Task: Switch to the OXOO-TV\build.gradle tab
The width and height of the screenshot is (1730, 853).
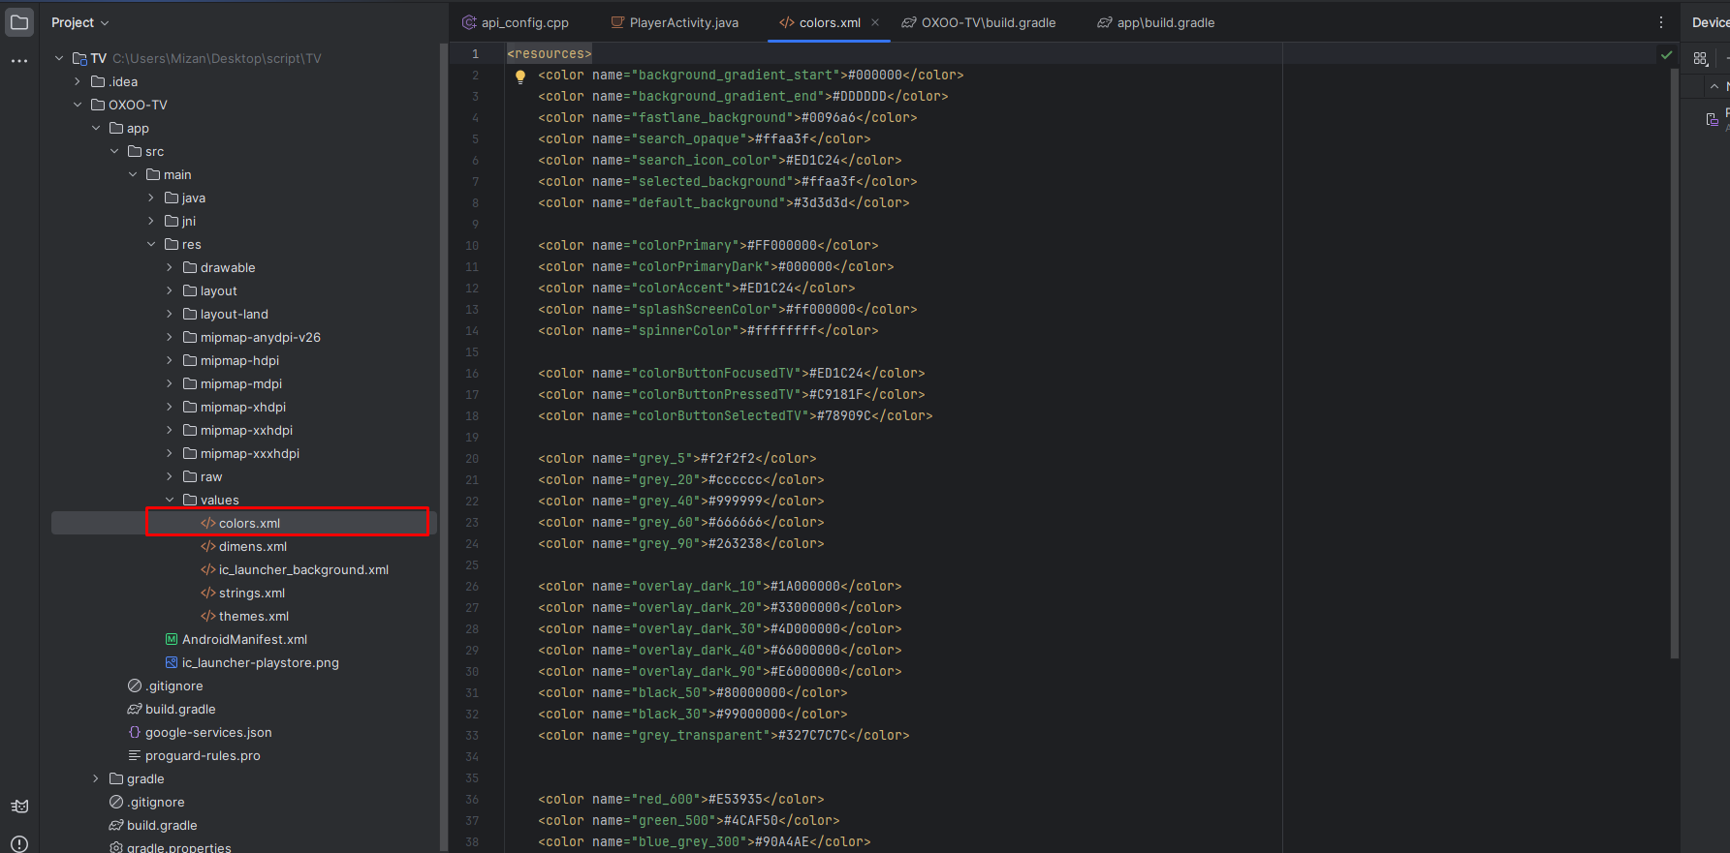Action: 979,22
